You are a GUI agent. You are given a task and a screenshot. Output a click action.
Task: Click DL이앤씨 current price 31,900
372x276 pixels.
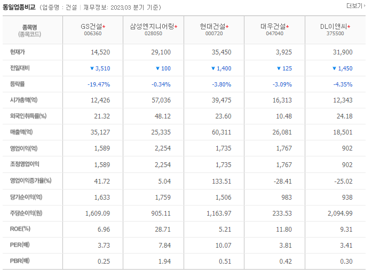click(343, 52)
